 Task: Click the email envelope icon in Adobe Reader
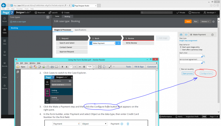(x=56, y=67)
